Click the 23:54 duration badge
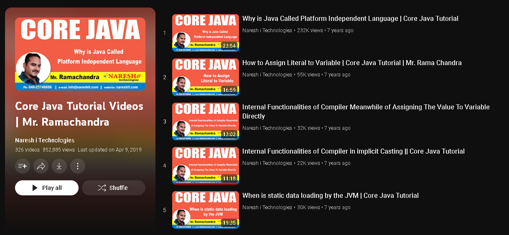The height and width of the screenshot is (235, 509). coord(229,46)
